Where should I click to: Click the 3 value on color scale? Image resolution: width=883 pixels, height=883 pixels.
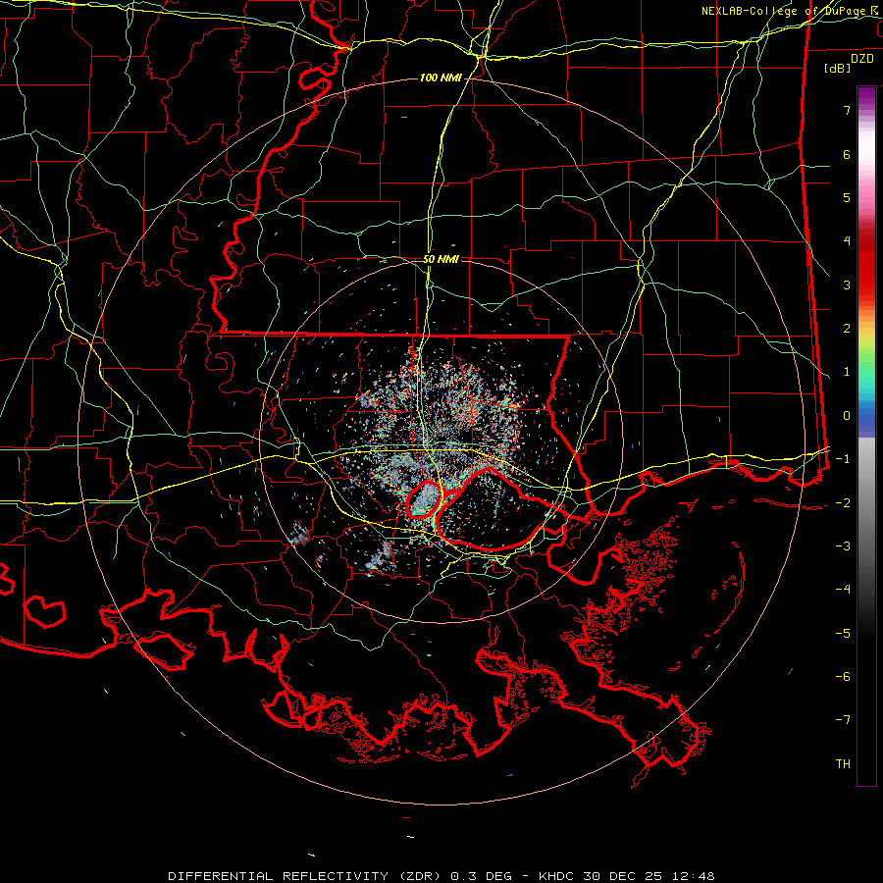point(847,285)
